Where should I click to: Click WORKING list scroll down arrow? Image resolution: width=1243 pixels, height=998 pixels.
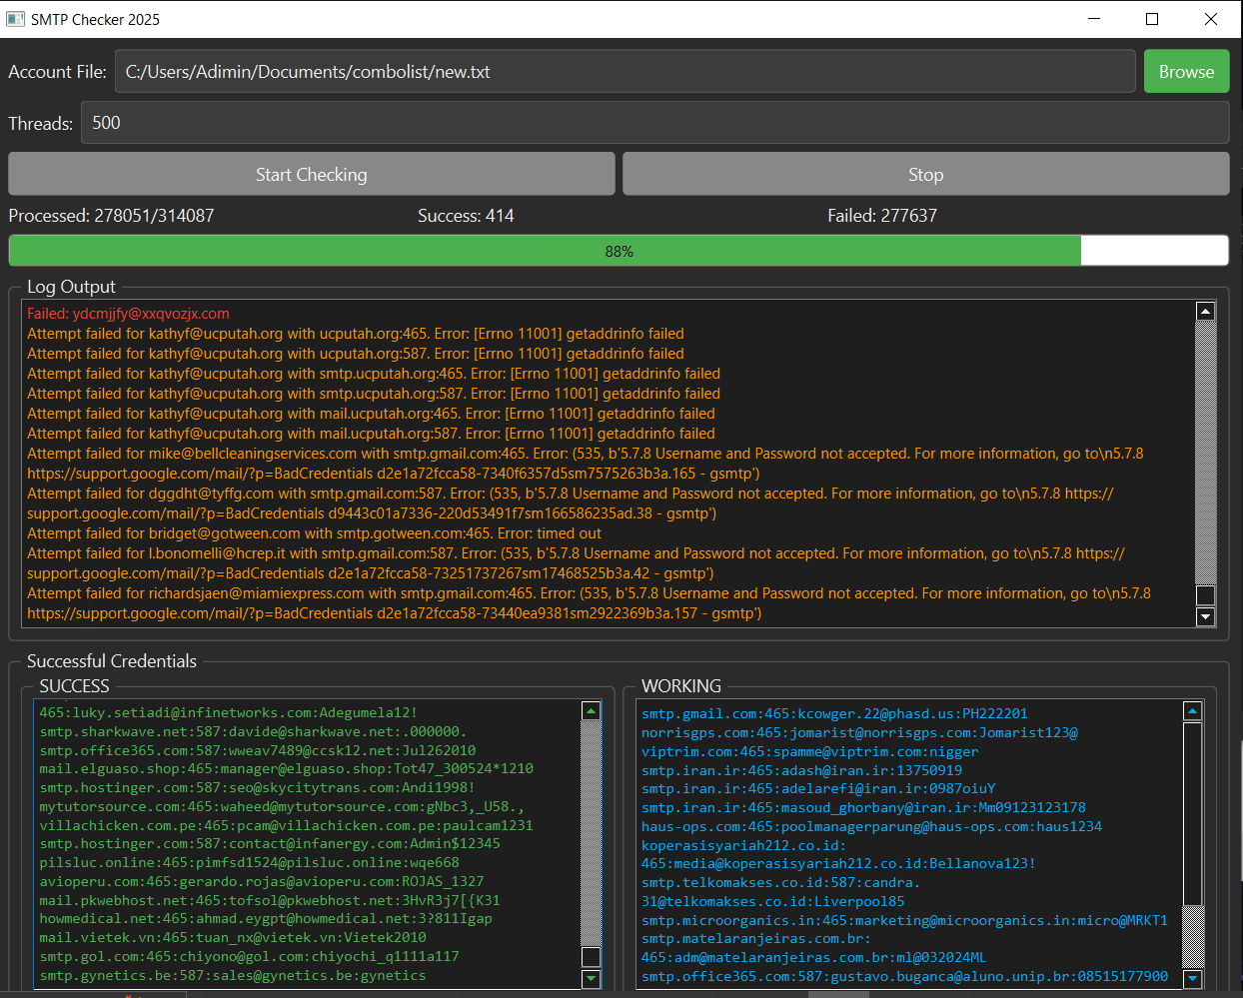[1192, 978]
